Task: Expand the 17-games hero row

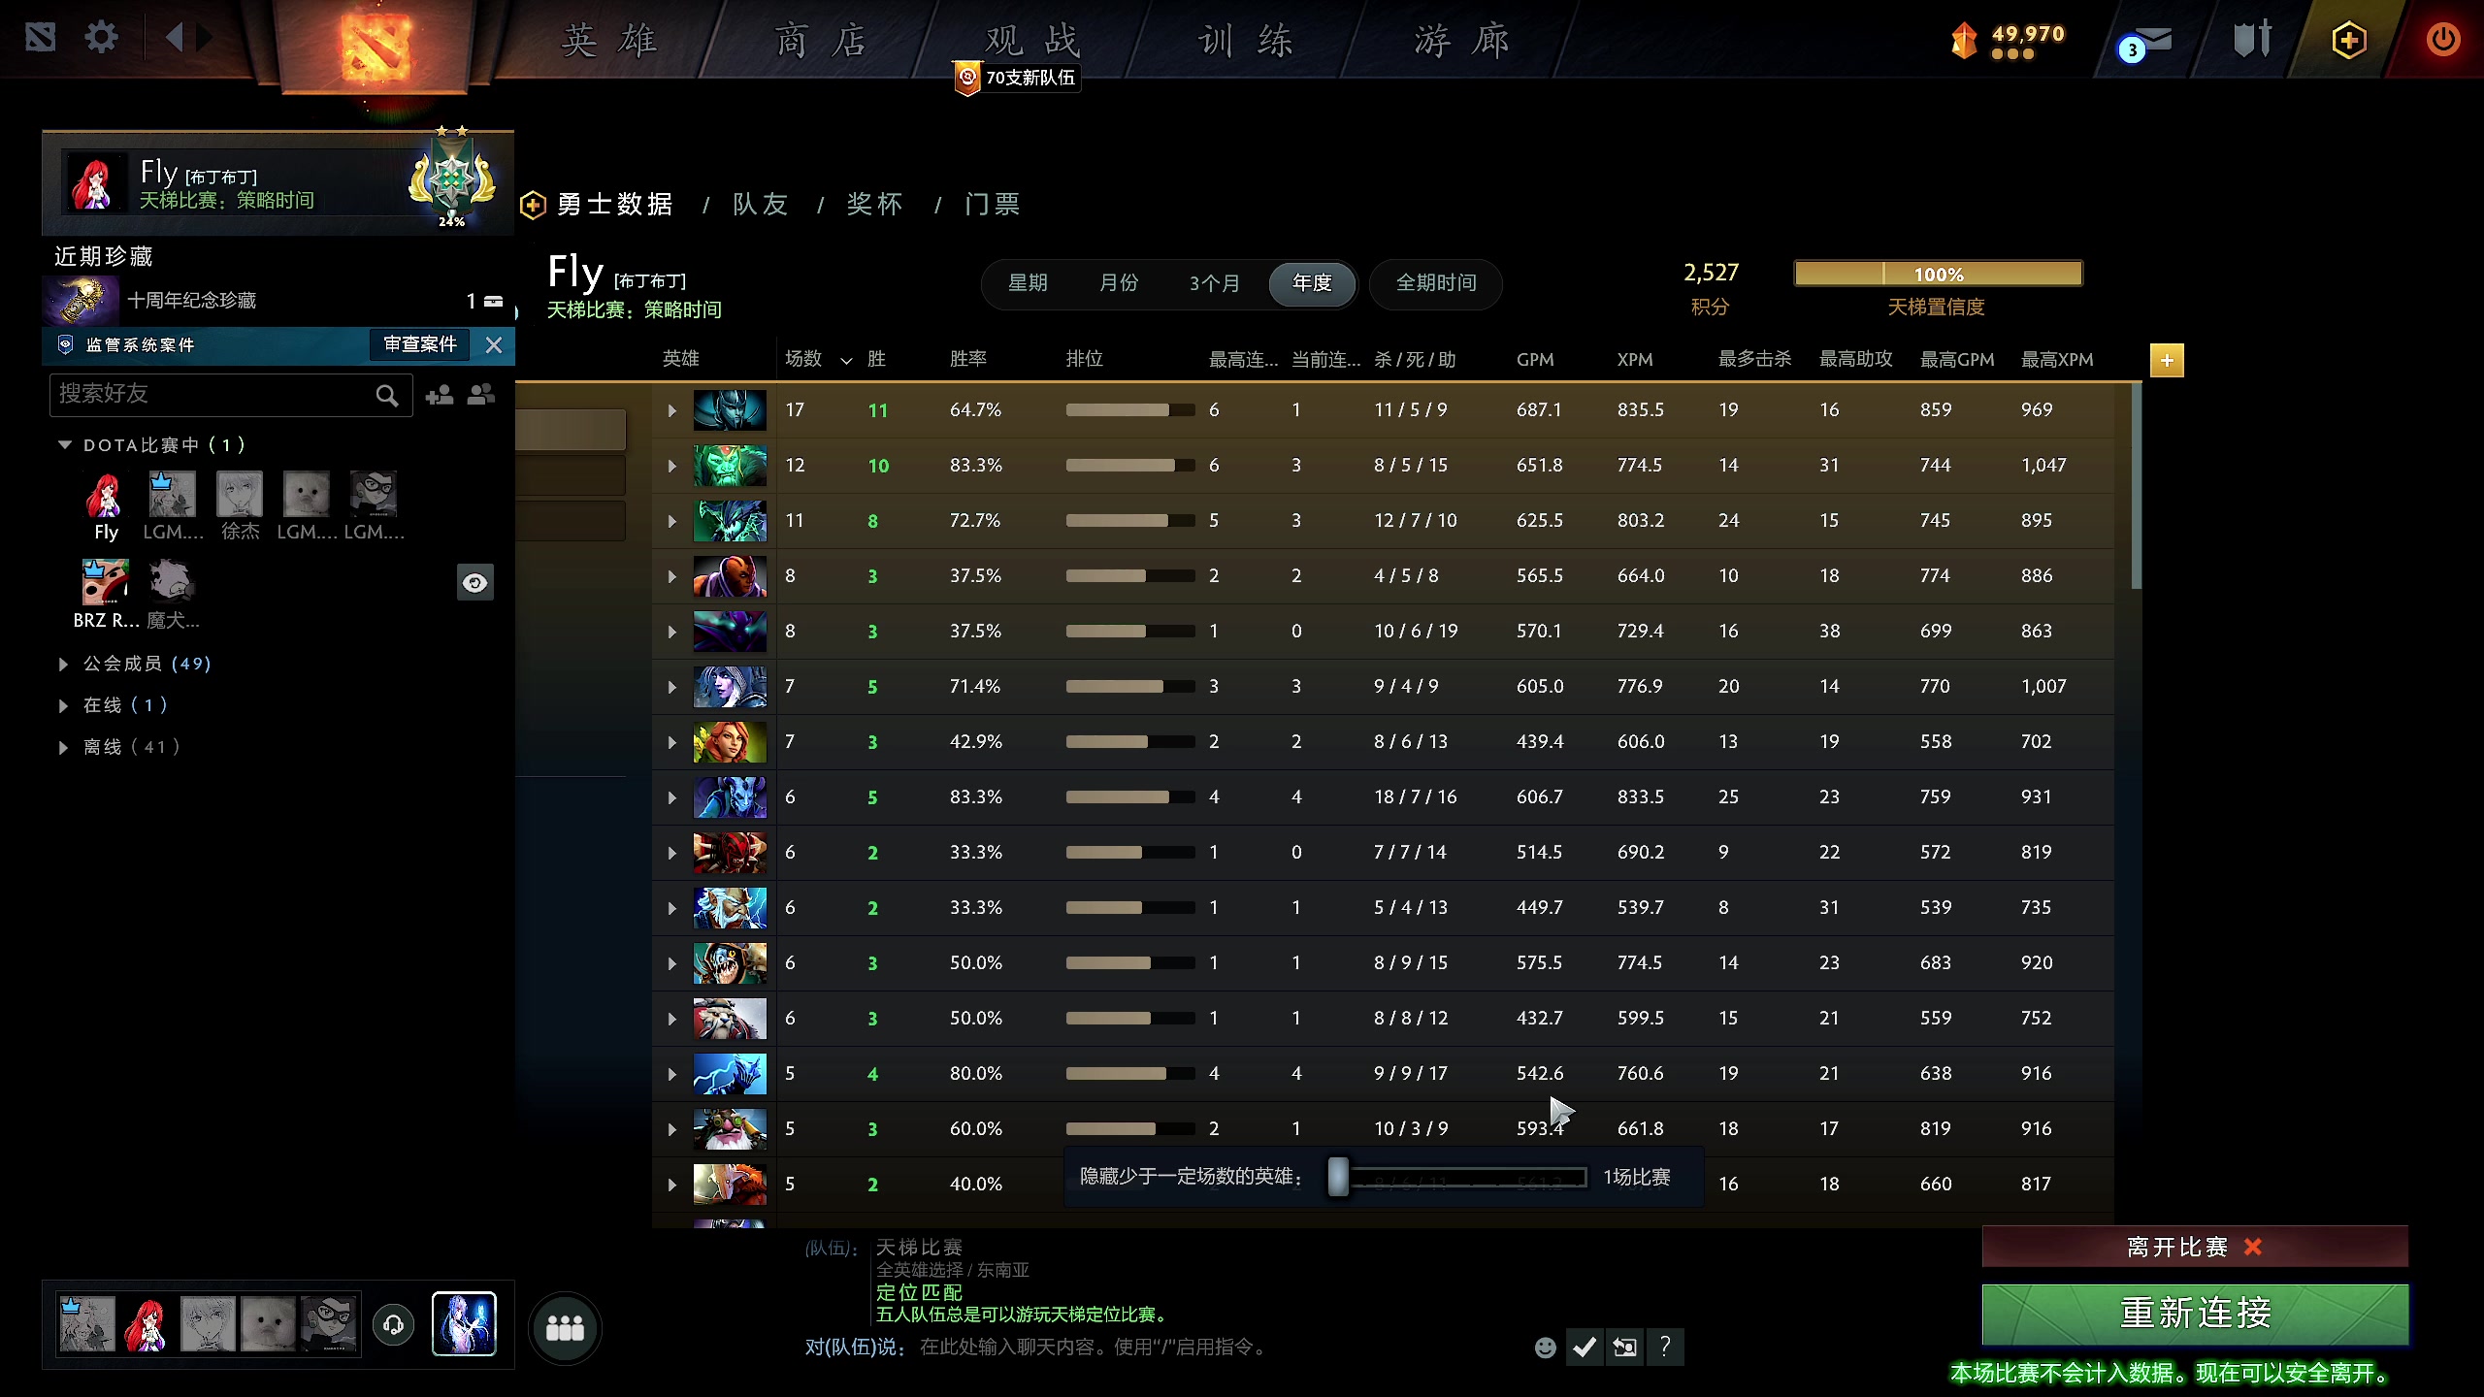Action: click(x=671, y=411)
